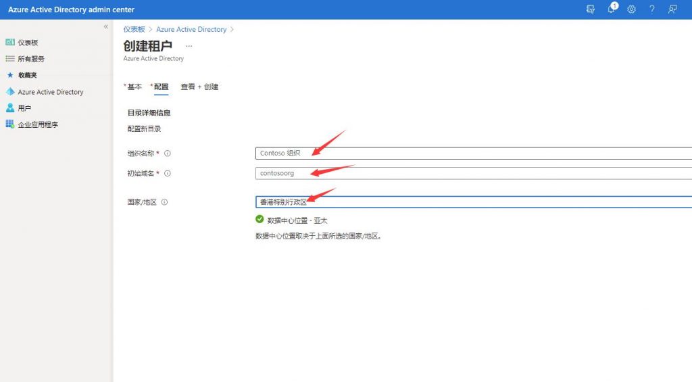This screenshot has width=692, height=382.
Task: Switch to the 基本 tab
Action: click(x=133, y=87)
